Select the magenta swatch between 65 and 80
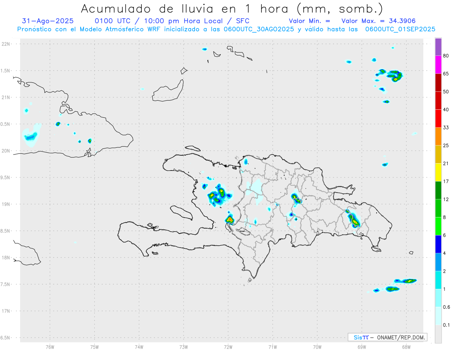 (x=438, y=65)
